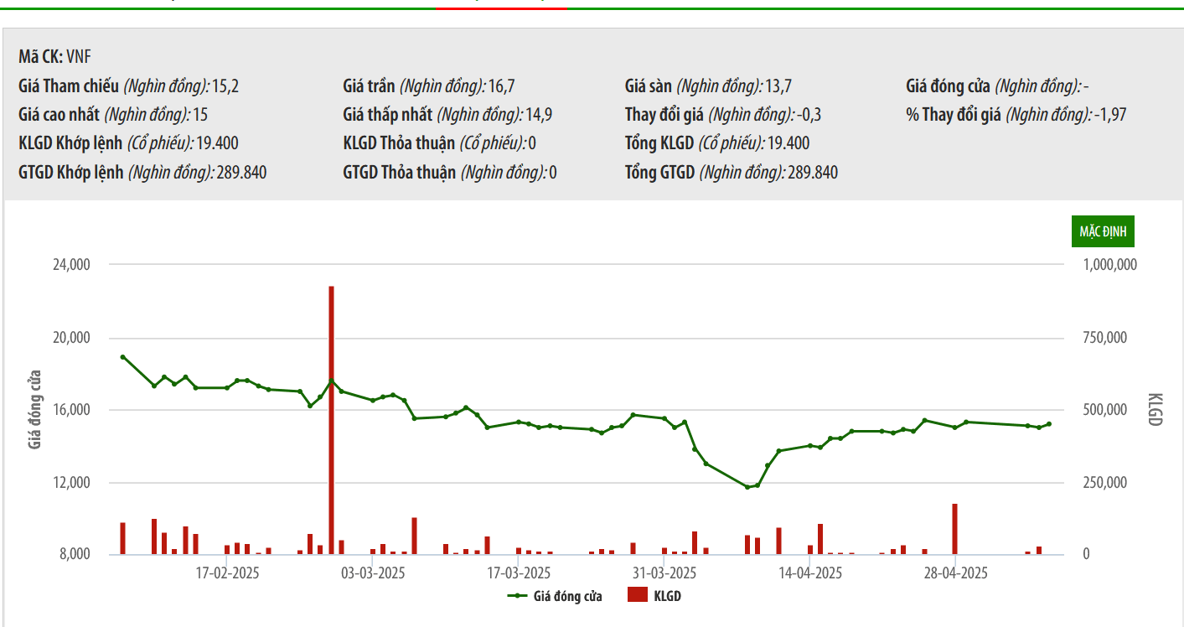Click the 17-02-2025 date axis label
The image size is (1184, 627).
pyautogui.click(x=227, y=573)
